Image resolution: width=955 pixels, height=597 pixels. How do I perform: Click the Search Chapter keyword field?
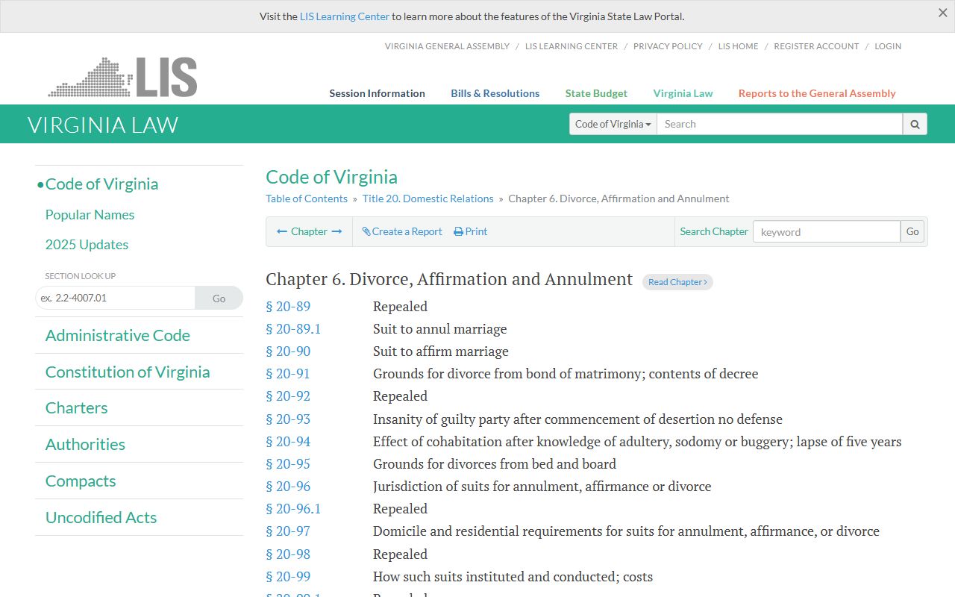coord(827,231)
